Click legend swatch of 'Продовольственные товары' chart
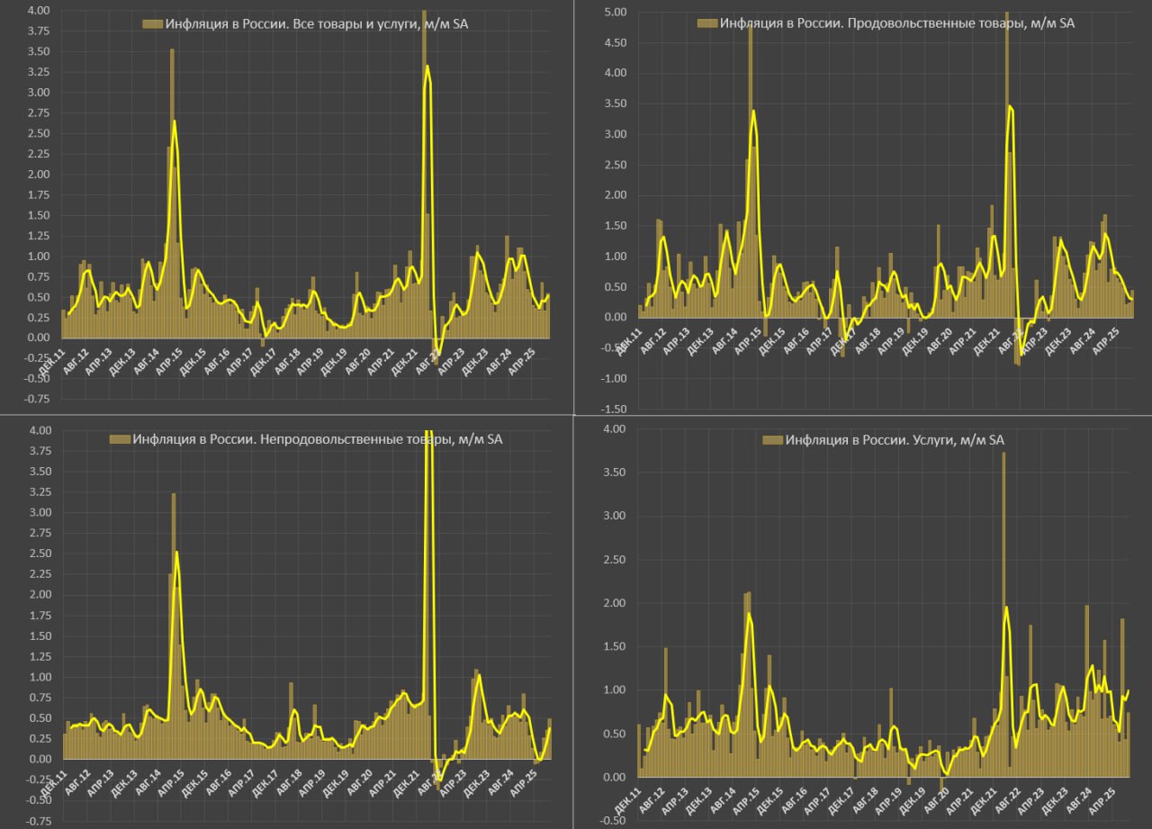This screenshot has height=829, width=1152. pyautogui.click(x=706, y=23)
